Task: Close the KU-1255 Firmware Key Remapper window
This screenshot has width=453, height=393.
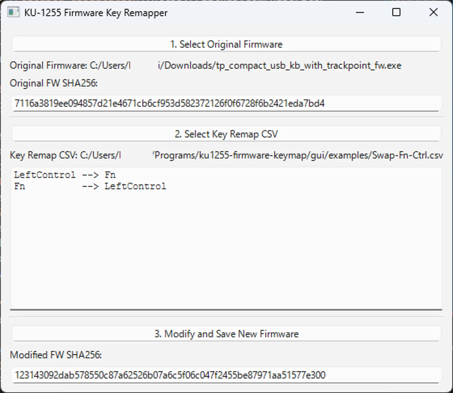Action: 433,12
